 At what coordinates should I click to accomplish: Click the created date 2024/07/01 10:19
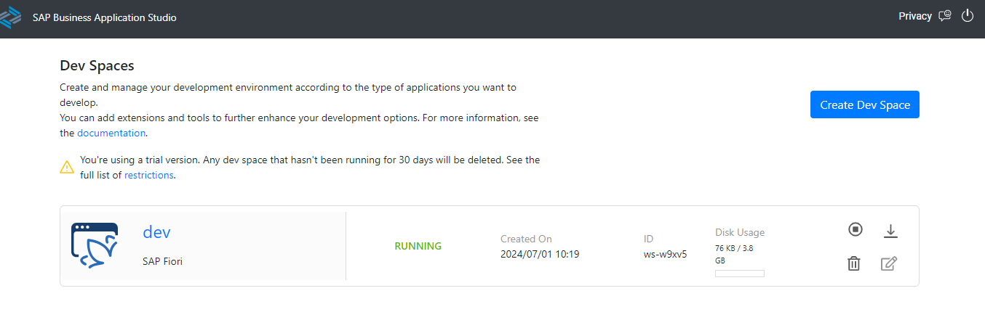pyautogui.click(x=540, y=254)
